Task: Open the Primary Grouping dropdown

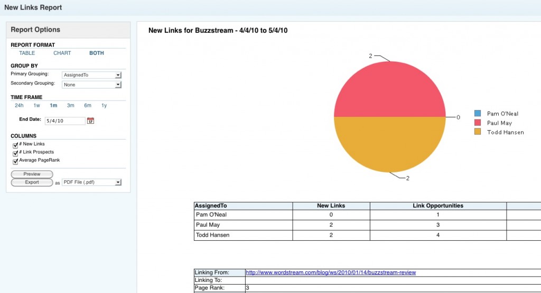Action: [x=91, y=75]
